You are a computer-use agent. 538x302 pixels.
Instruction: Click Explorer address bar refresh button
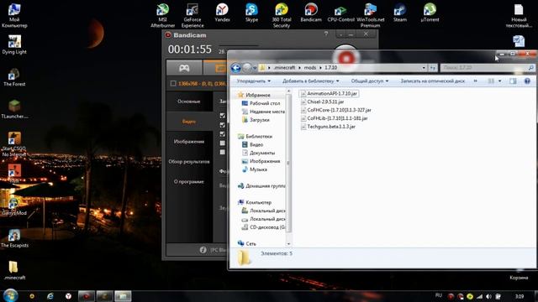[433, 68]
